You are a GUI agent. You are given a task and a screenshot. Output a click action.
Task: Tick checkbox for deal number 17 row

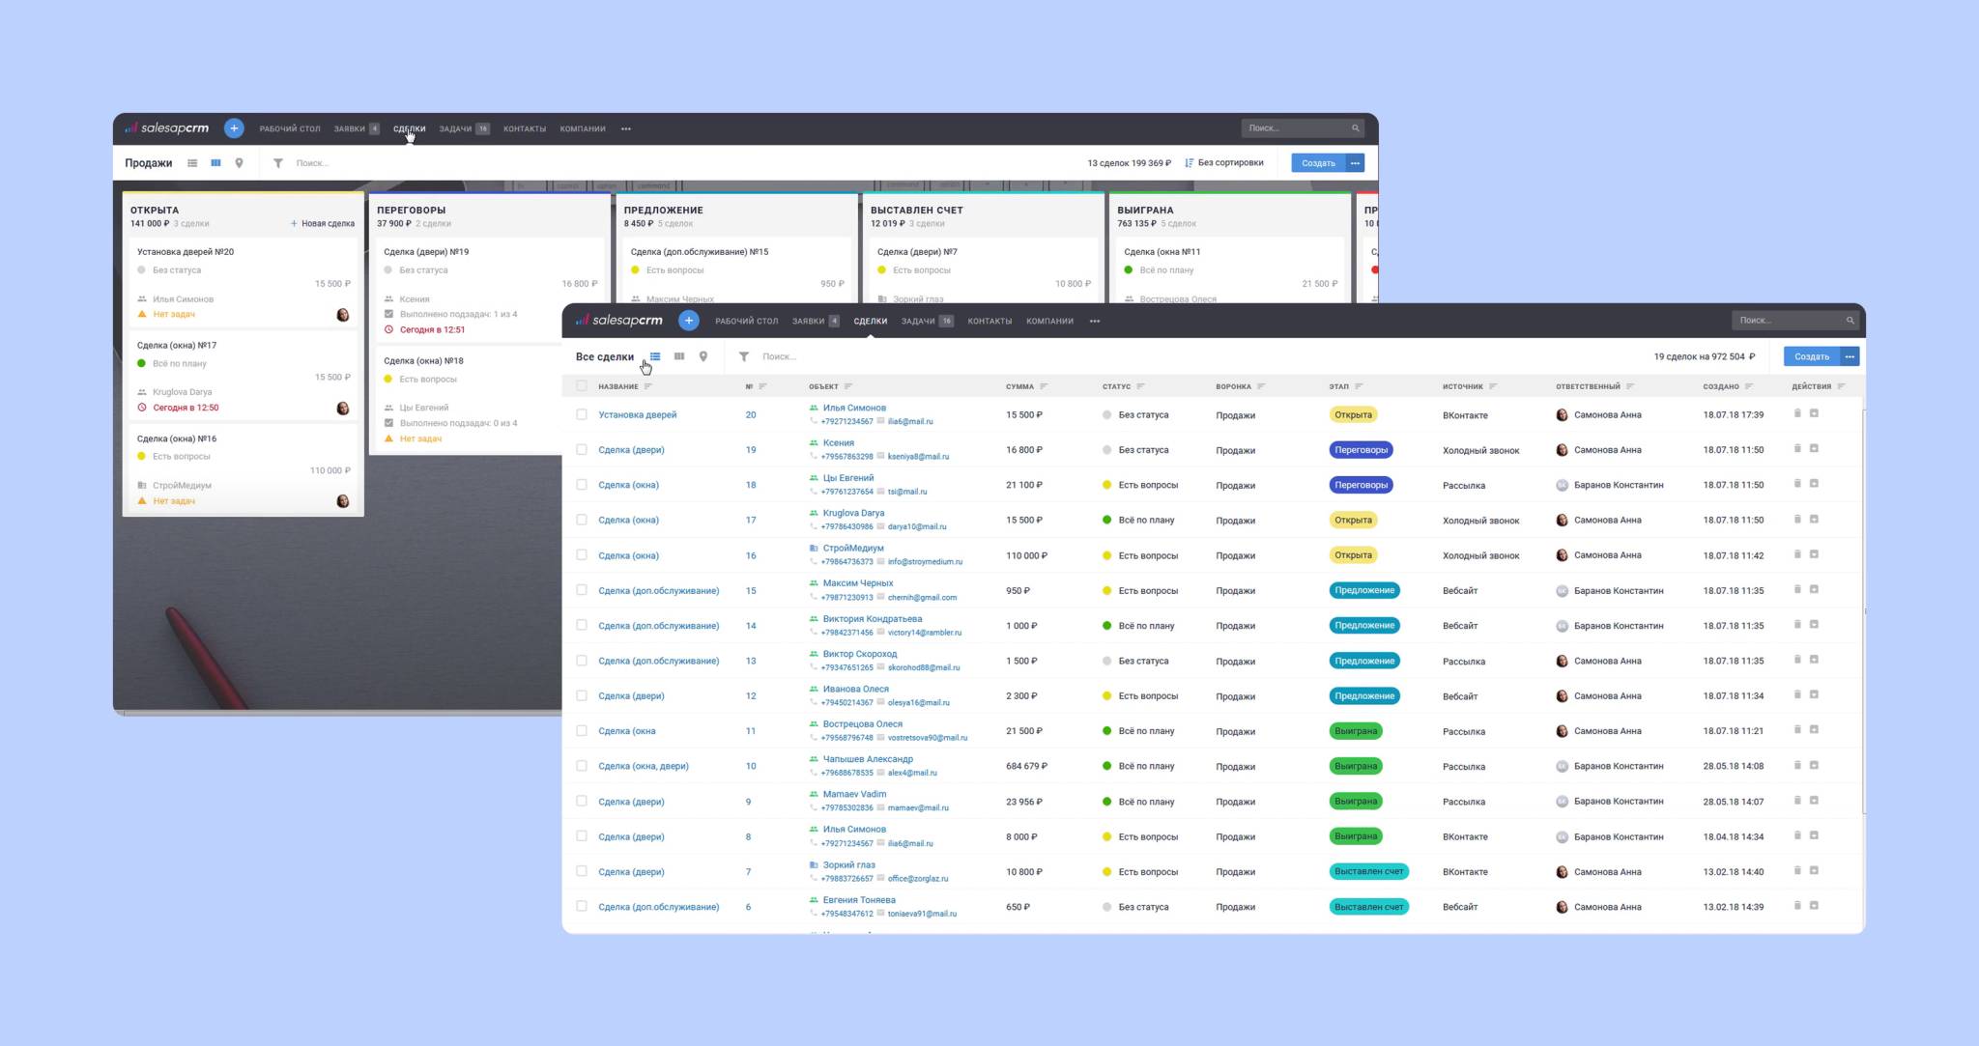click(582, 520)
